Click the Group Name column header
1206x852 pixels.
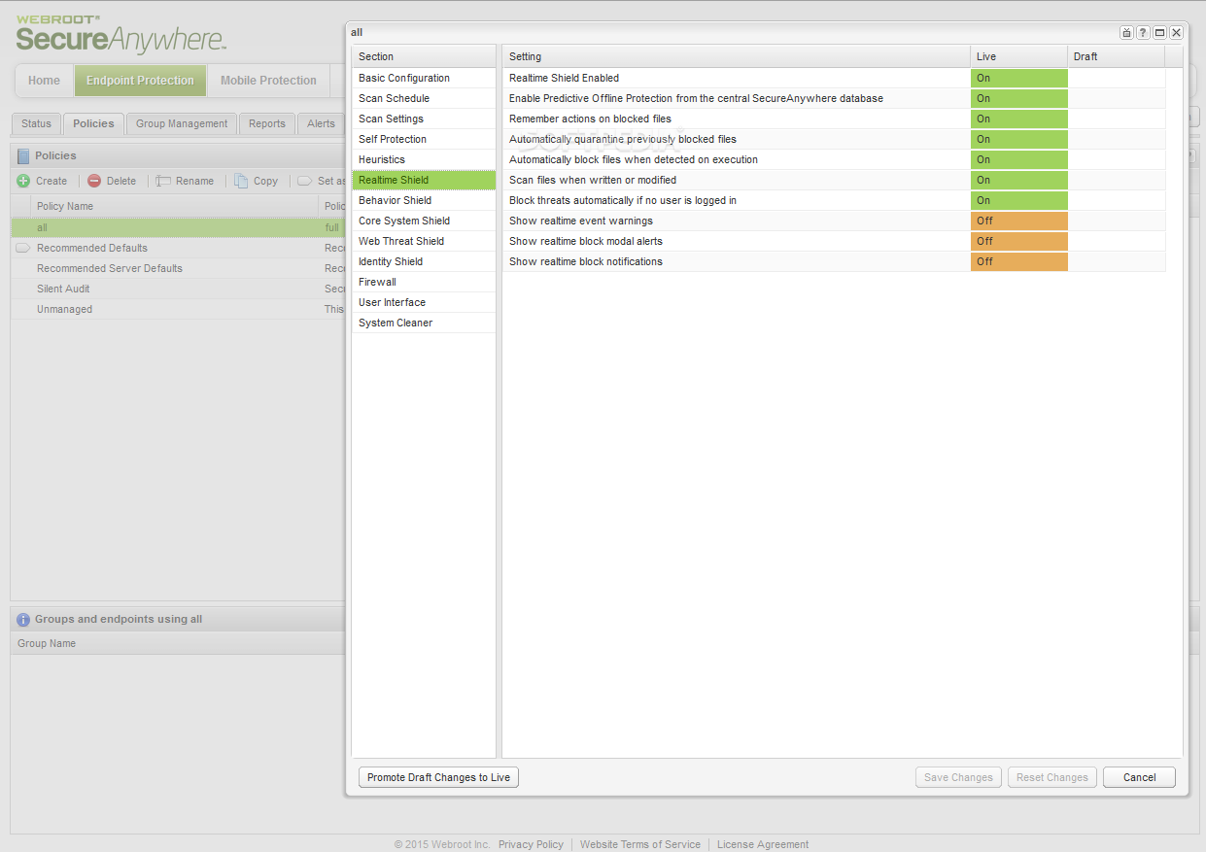click(178, 643)
